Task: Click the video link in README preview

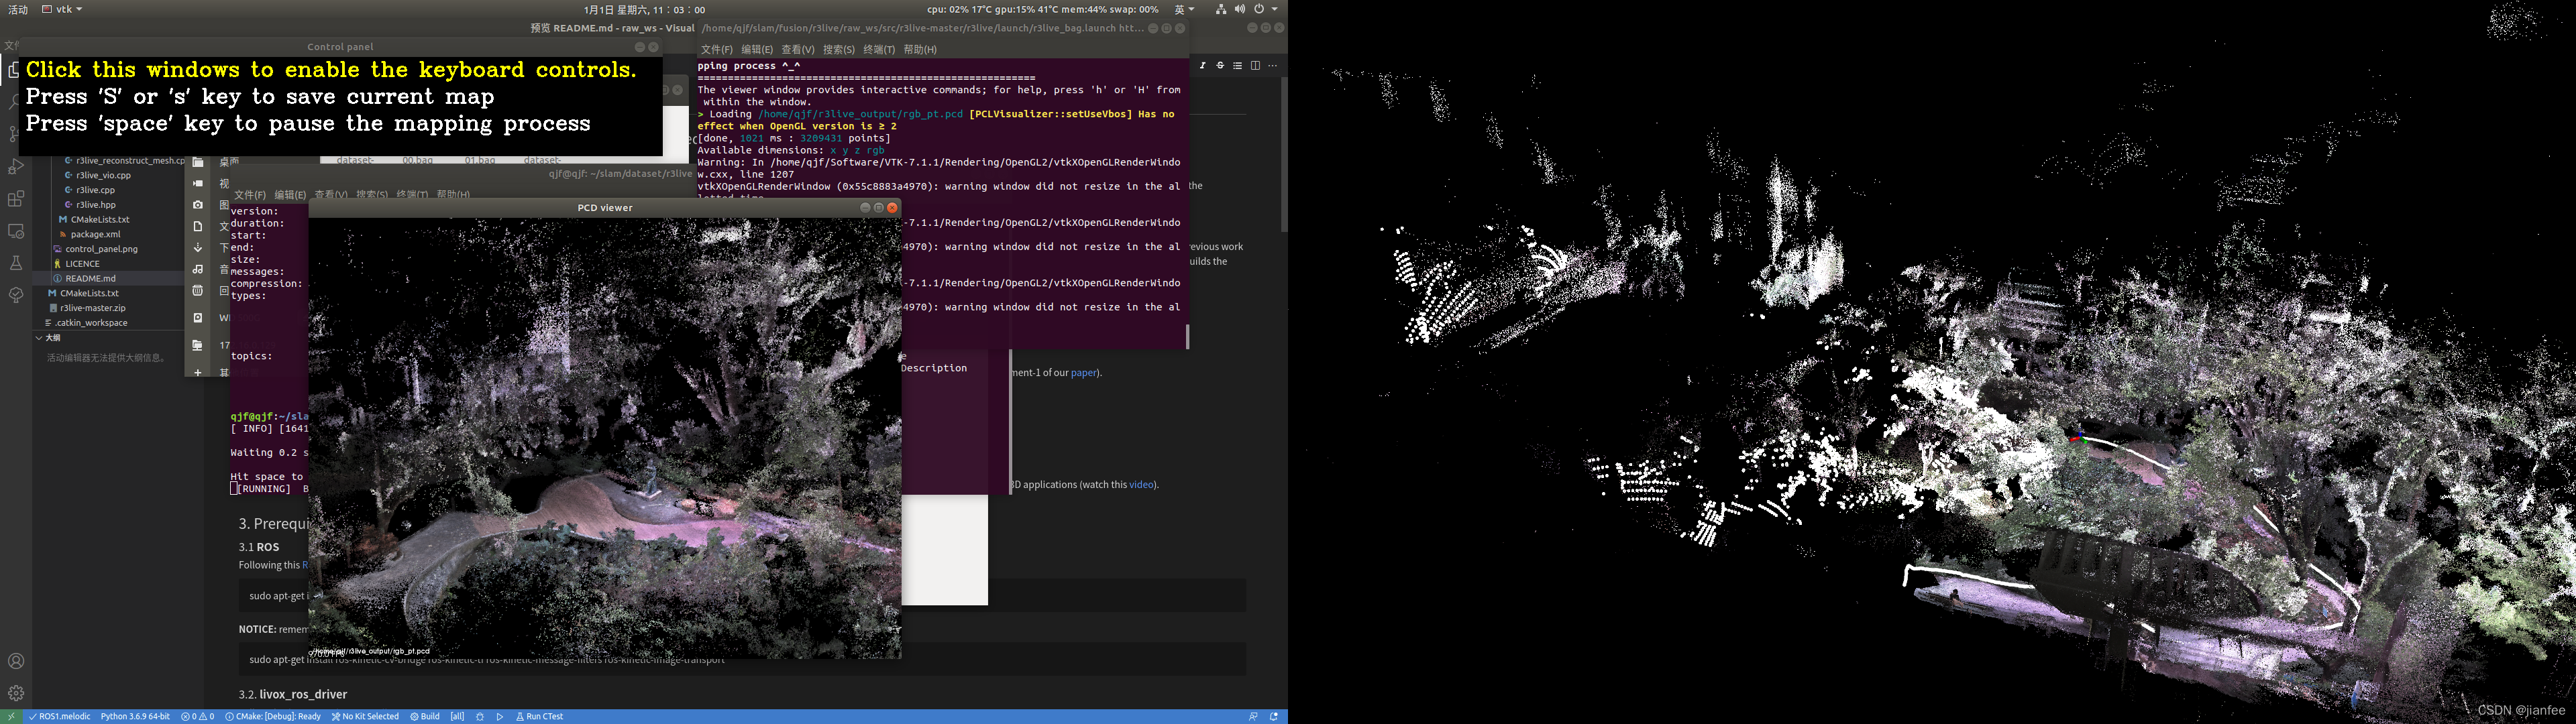Action: 1141,485
